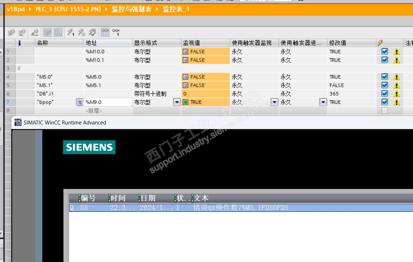Toggle advanced setting columns icon
The height and width of the screenshot is (262, 413).
coord(58,32)
